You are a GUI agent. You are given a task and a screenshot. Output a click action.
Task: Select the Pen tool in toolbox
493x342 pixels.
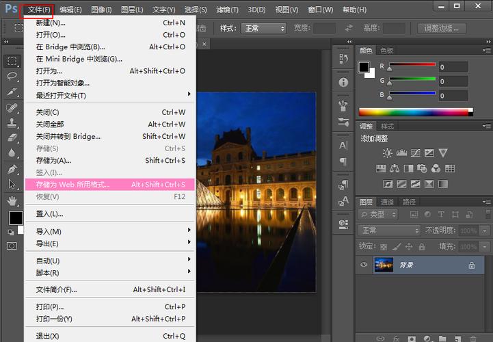(12, 169)
